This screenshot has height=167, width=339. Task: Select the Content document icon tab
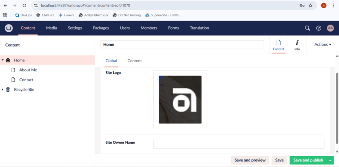pyautogui.click(x=278, y=45)
